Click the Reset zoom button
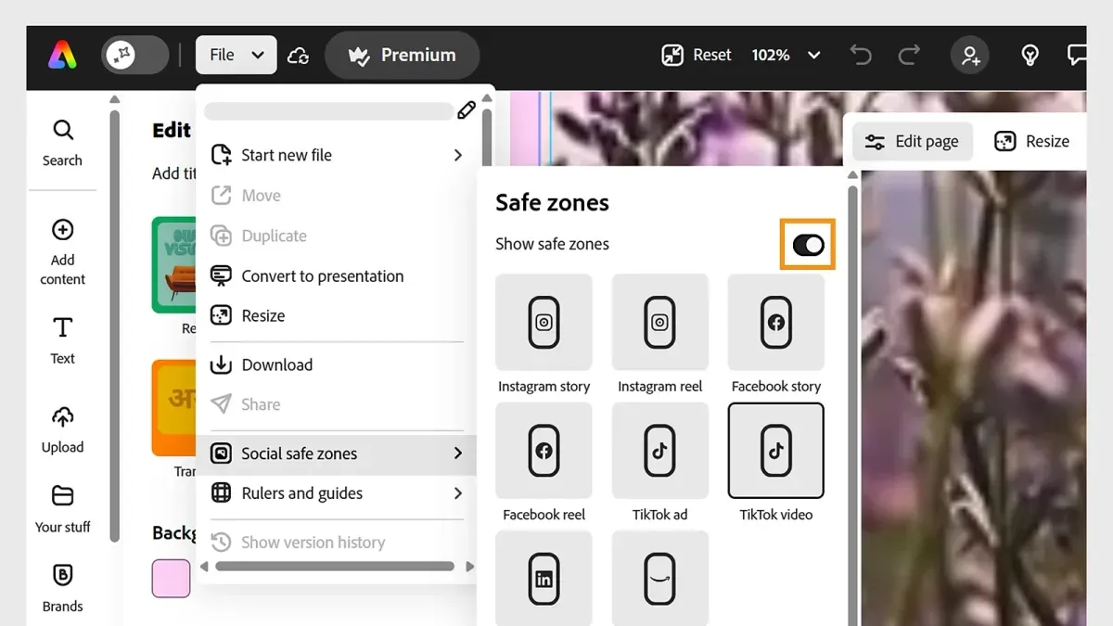Viewport: 1113px width, 626px height. 697,56
